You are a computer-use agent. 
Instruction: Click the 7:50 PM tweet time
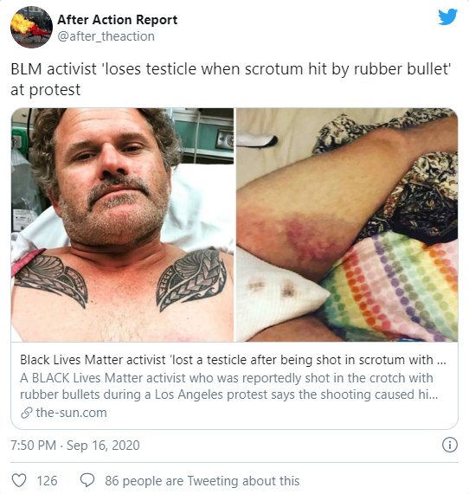click(x=34, y=446)
